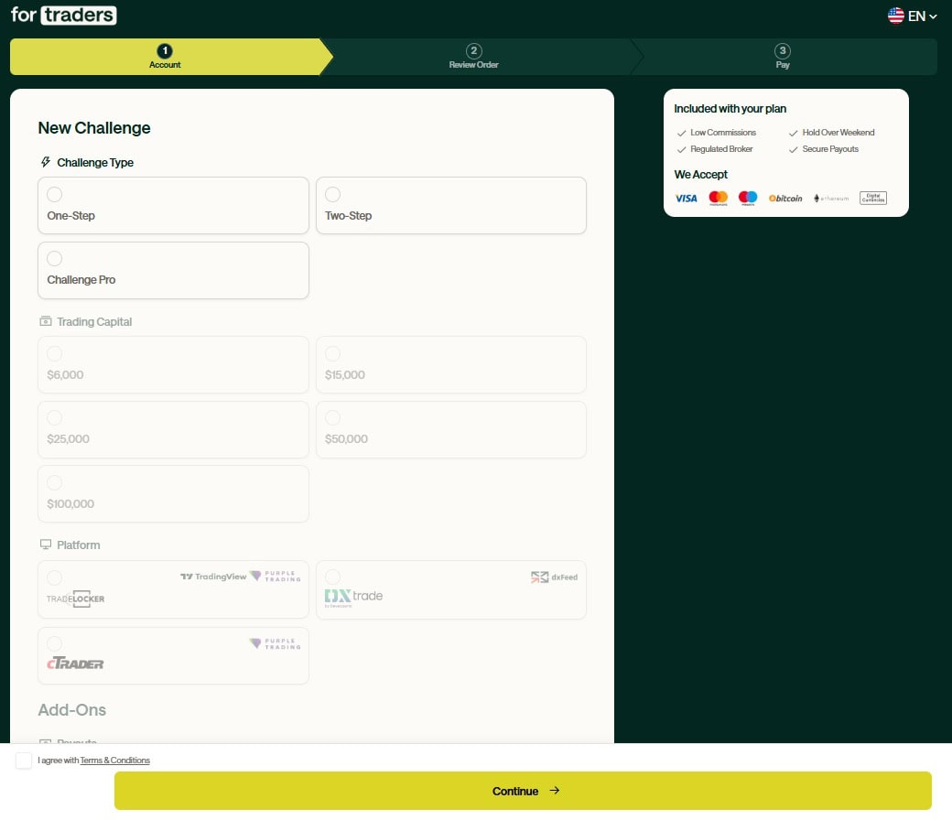Screen dimensions: 952x820
Task: Click the Account step tab
Action: tap(165, 57)
